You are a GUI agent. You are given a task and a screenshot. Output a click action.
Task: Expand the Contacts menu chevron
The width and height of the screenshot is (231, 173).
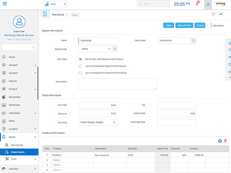(35, 73)
